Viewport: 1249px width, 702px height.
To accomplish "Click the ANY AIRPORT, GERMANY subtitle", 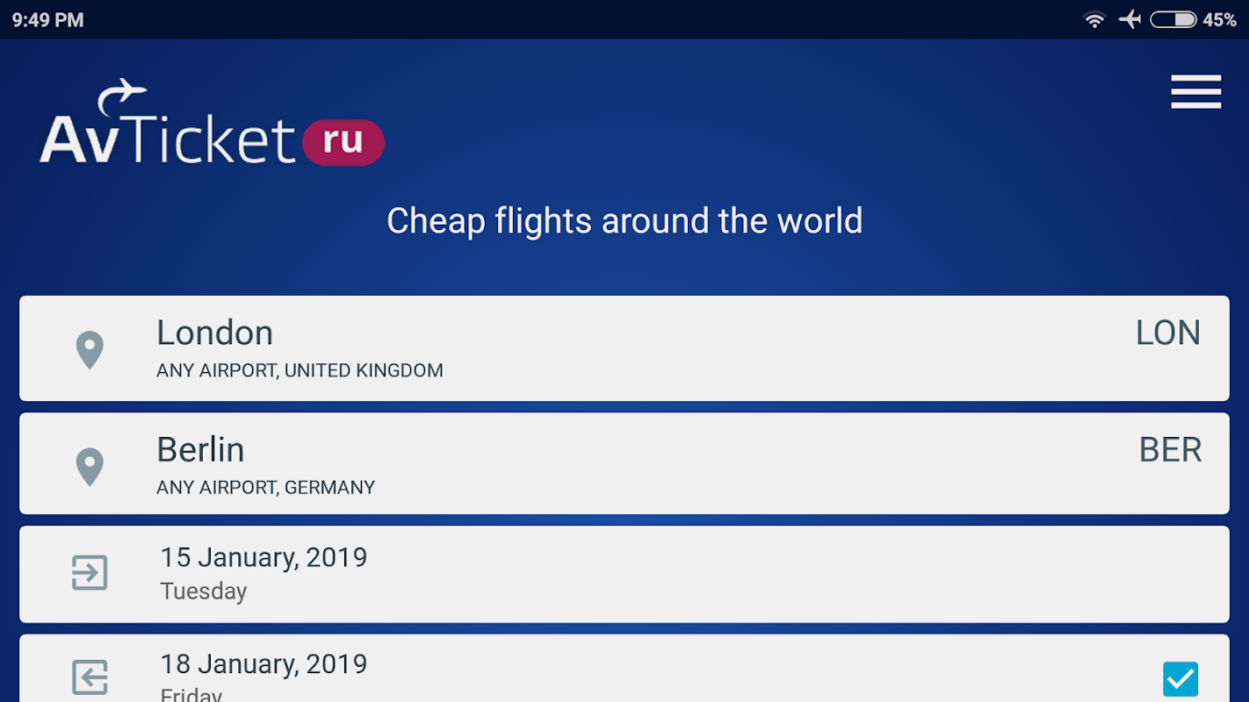I will click(x=265, y=488).
